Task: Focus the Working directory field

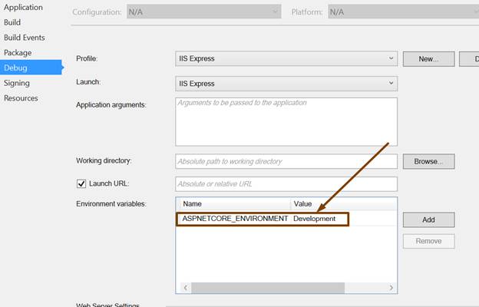Action: (x=286, y=162)
